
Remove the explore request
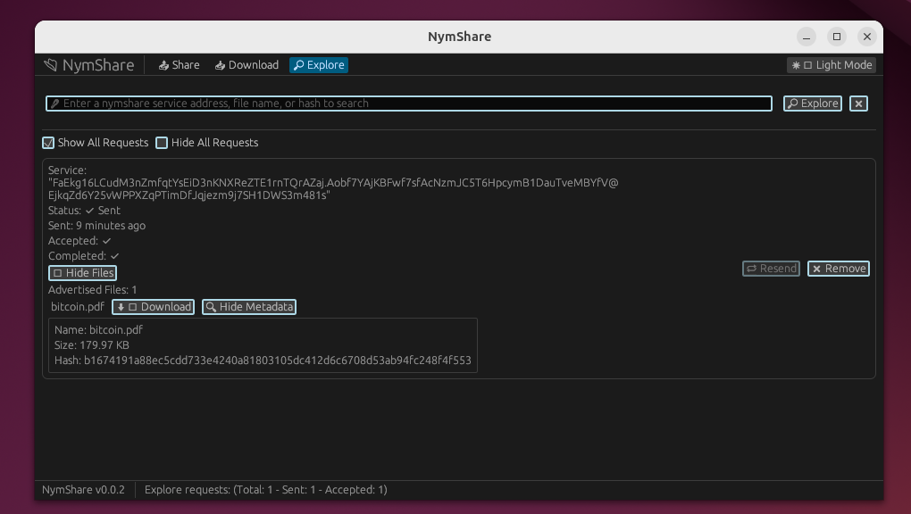838,269
